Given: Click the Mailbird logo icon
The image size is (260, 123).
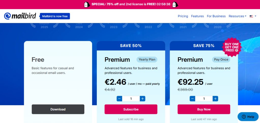Looking at the screenshot, I should coord(7,16).
